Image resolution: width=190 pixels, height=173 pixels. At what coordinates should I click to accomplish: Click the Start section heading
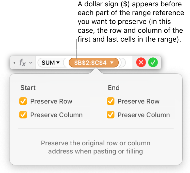(x=28, y=88)
